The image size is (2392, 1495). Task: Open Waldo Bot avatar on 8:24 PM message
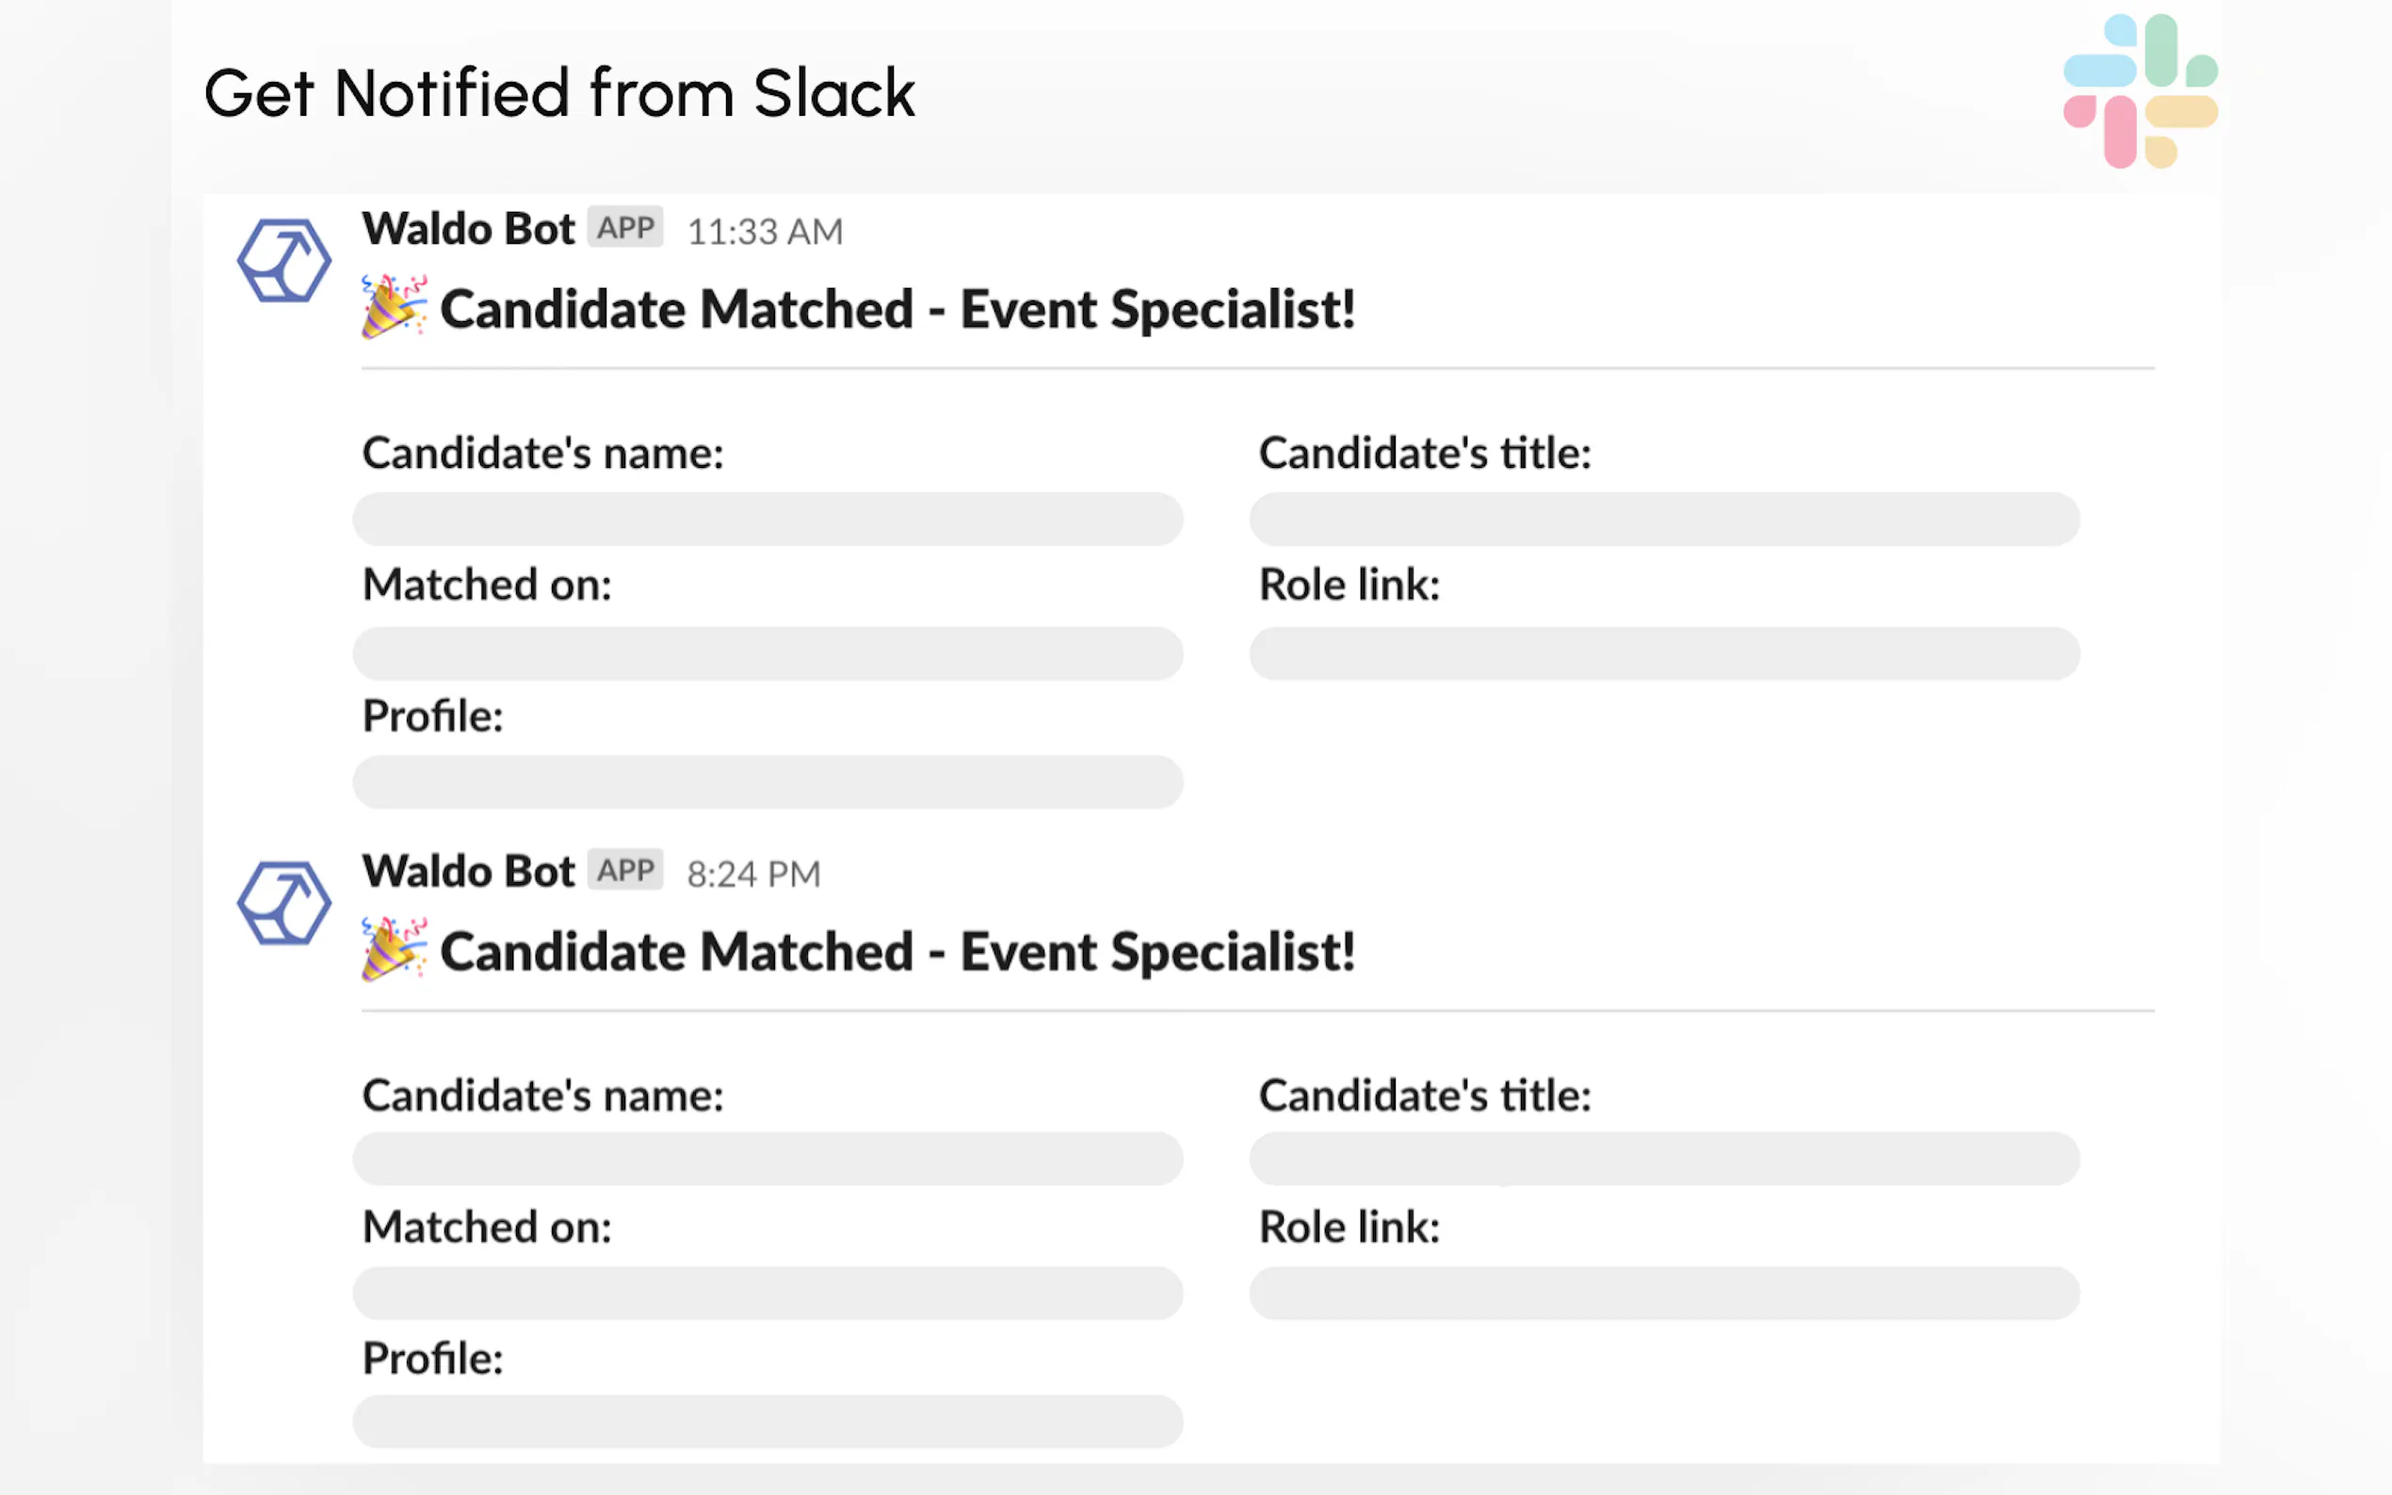point(283,903)
